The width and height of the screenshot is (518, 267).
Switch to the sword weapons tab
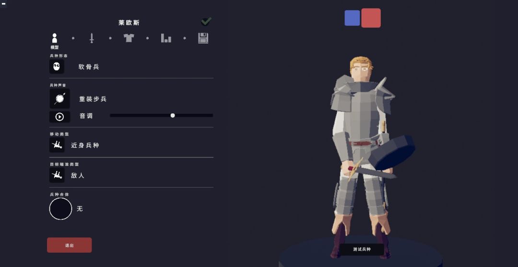[92, 38]
